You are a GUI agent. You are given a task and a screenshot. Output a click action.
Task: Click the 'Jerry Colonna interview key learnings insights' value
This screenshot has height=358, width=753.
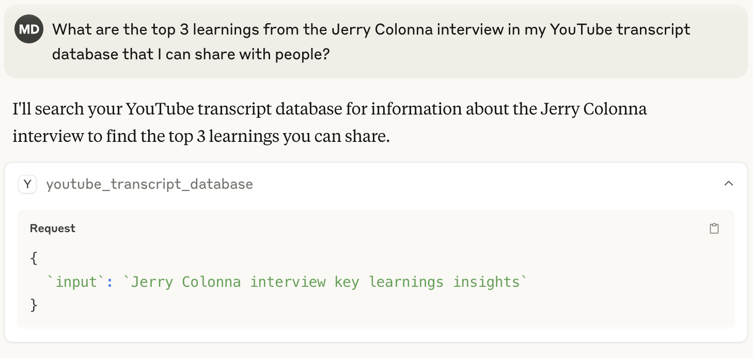click(326, 282)
